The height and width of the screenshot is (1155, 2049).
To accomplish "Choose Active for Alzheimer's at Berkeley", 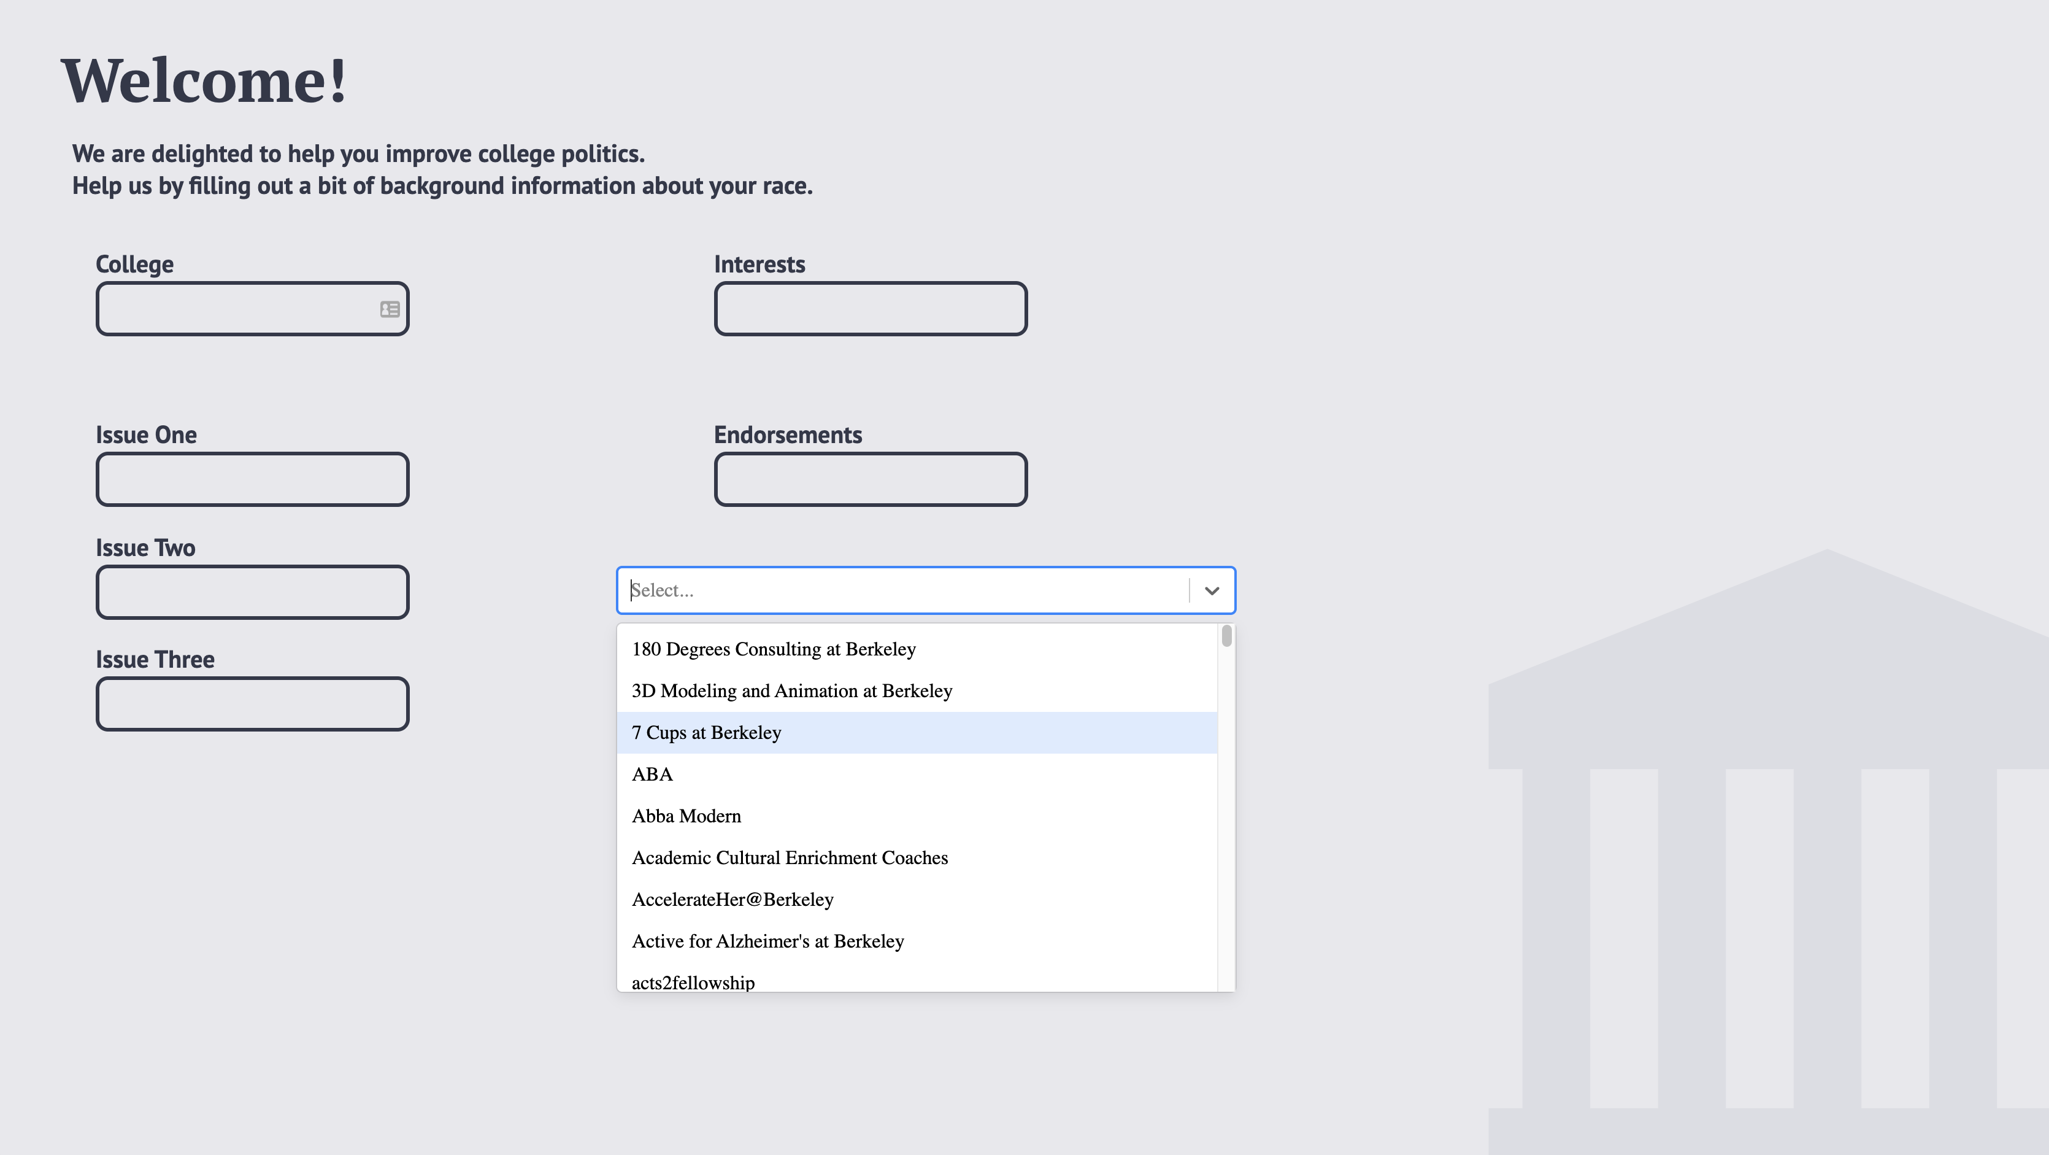I will [x=767, y=942].
